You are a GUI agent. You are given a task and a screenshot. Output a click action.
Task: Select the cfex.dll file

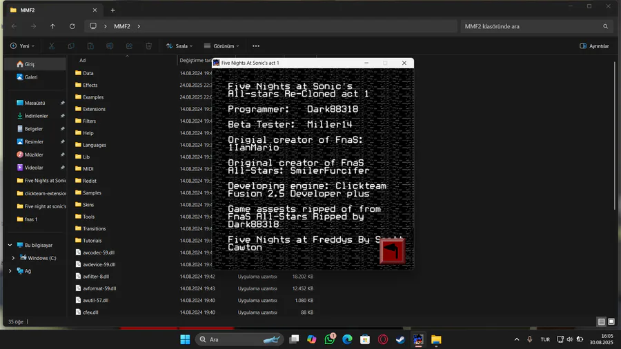pos(90,312)
